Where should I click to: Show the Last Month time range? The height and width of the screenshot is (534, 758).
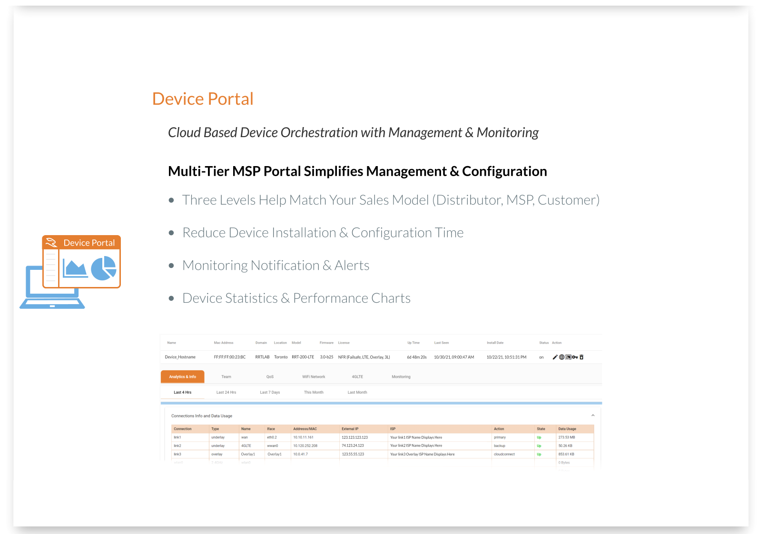(357, 392)
